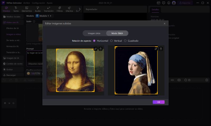
Task: Open Animación IA
Action: tap(12, 46)
